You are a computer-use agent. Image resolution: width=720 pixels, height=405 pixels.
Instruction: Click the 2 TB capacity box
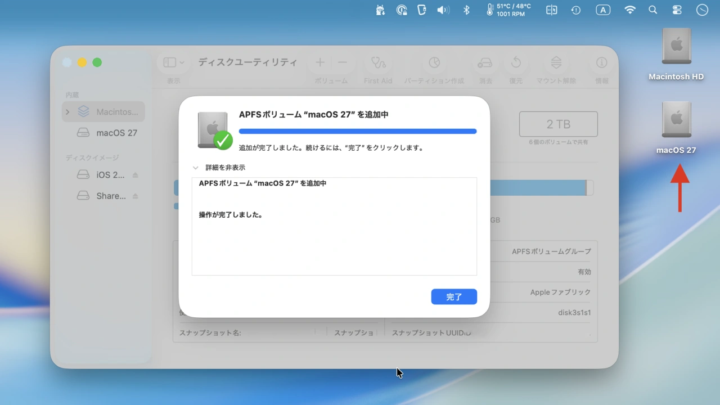click(558, 124)
